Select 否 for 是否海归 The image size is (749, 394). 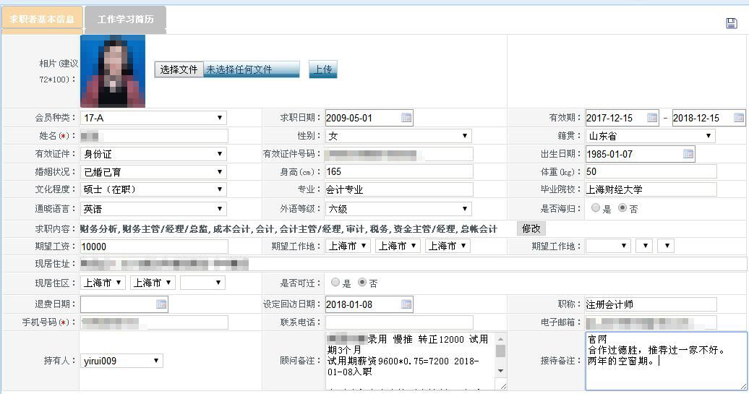pos(622,207)
